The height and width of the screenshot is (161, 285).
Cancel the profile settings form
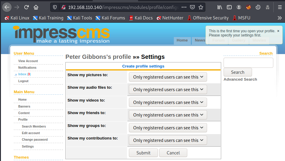173,153
